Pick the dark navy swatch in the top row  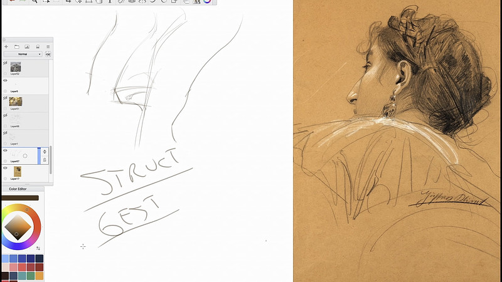40,258
